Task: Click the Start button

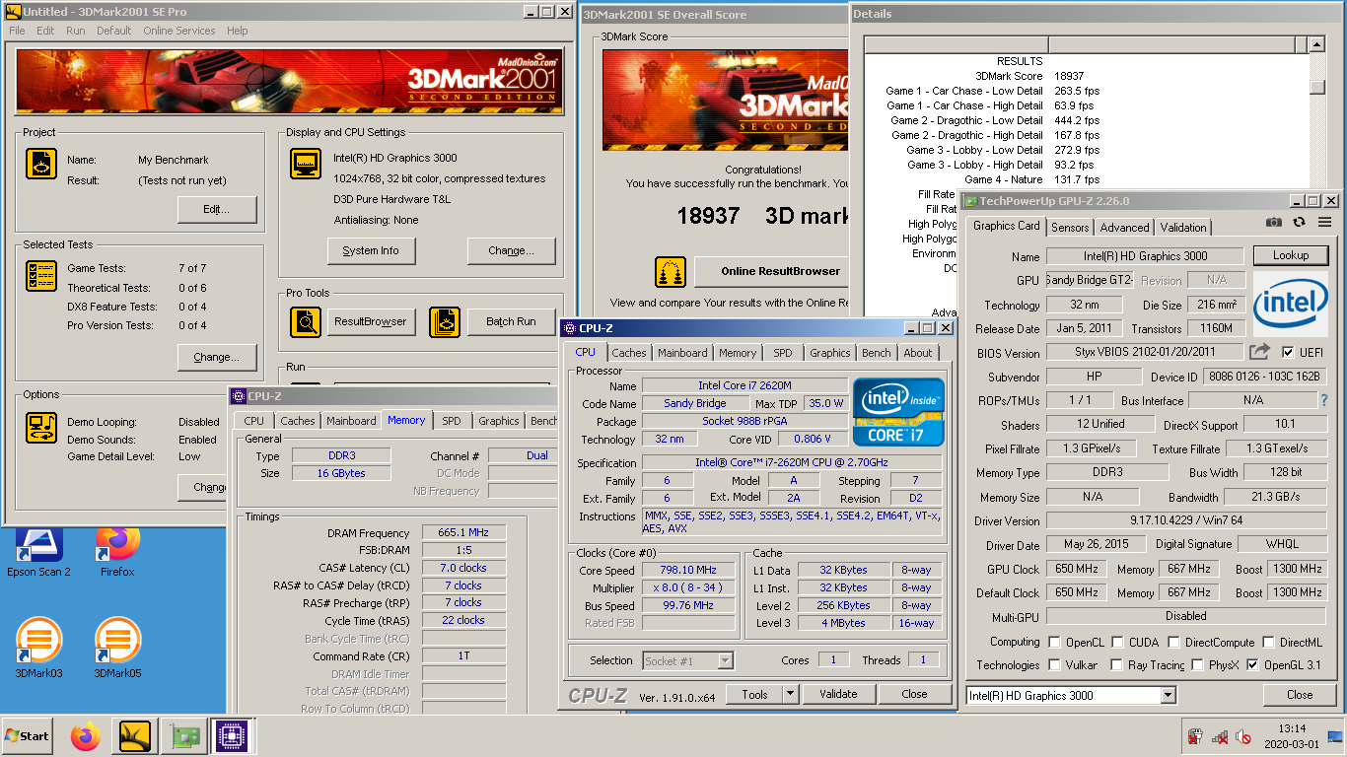Action: [27, 736]
